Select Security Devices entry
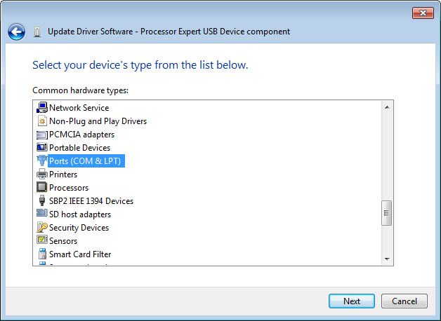The image size is (441, 321). 79,228
